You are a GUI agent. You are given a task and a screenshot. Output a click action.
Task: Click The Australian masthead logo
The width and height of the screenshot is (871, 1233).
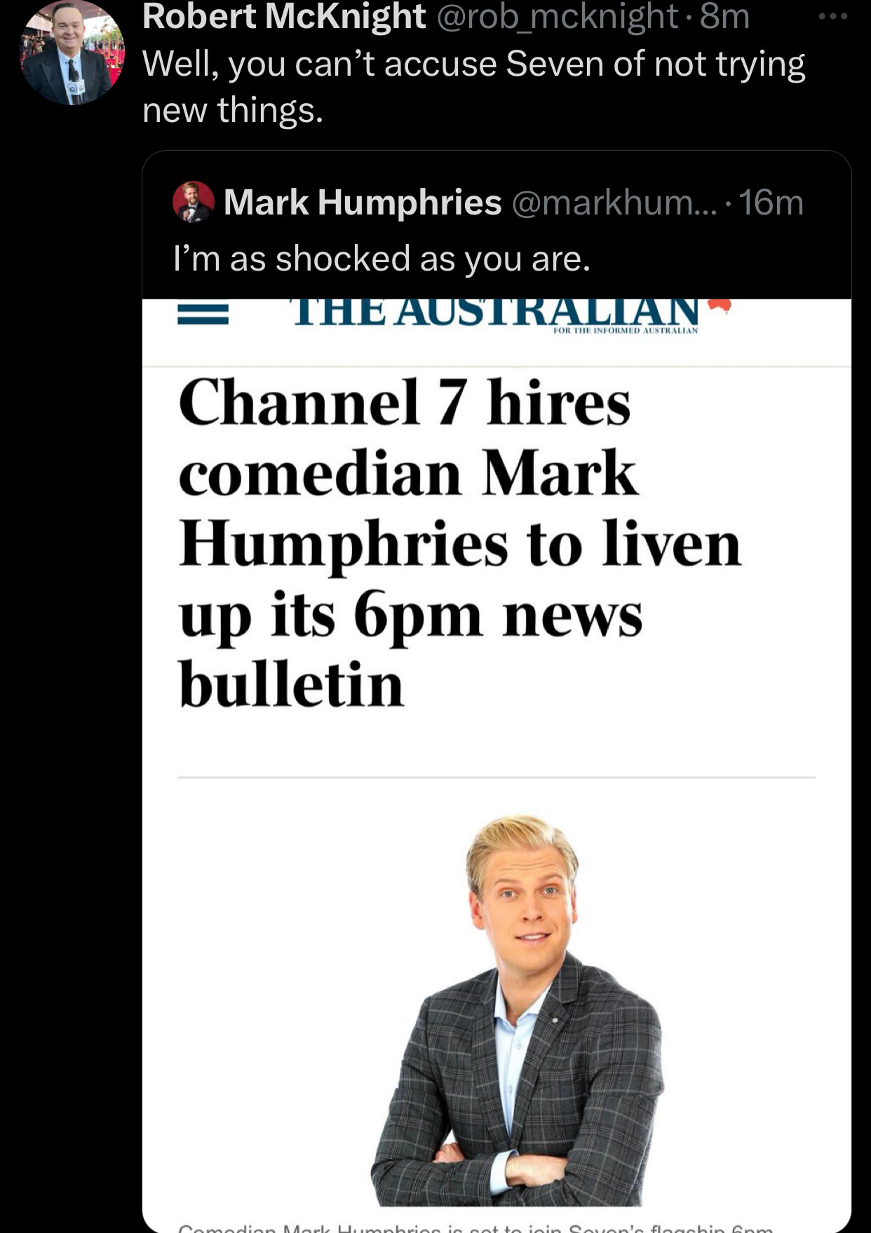495,313
